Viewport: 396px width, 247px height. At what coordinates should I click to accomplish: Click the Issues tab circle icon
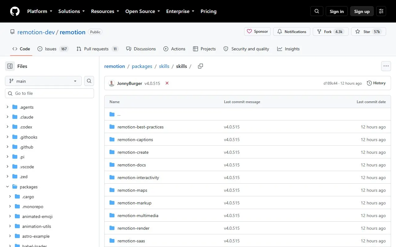40,49
